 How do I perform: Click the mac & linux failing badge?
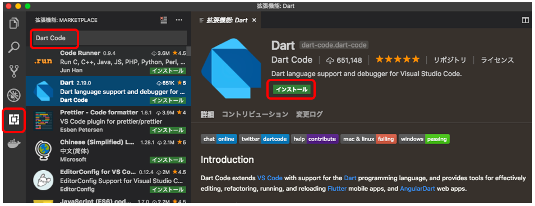(x=368, y=139)
